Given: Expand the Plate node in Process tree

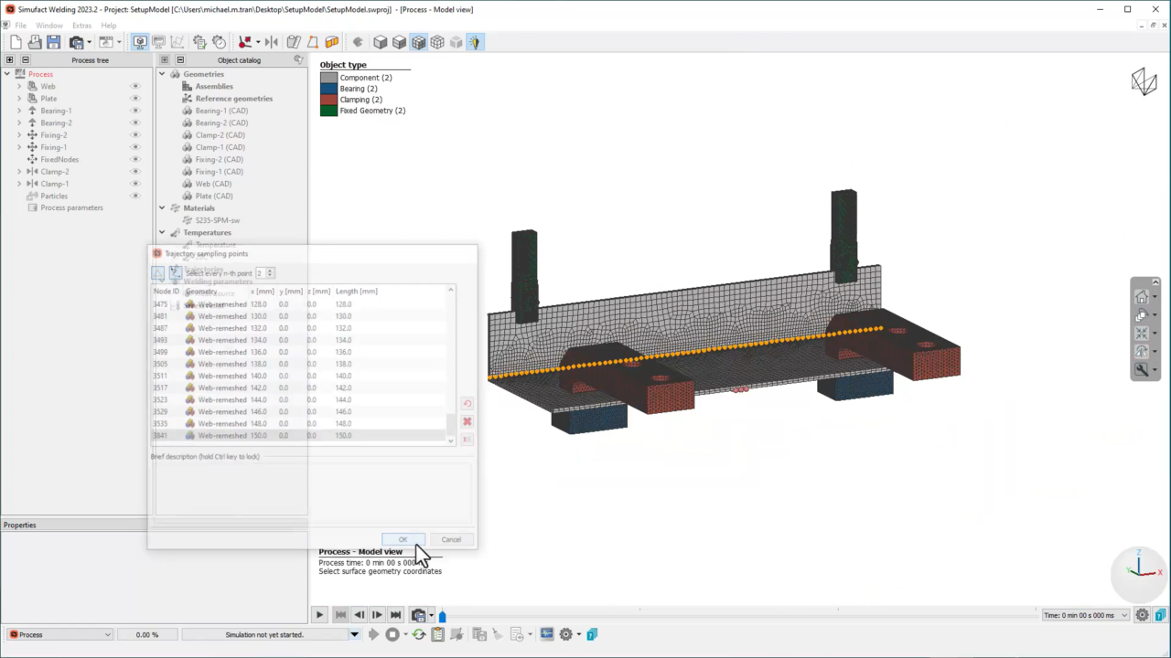Looking at the screenshot, I should pyautogui.click(x=19, y=99).
